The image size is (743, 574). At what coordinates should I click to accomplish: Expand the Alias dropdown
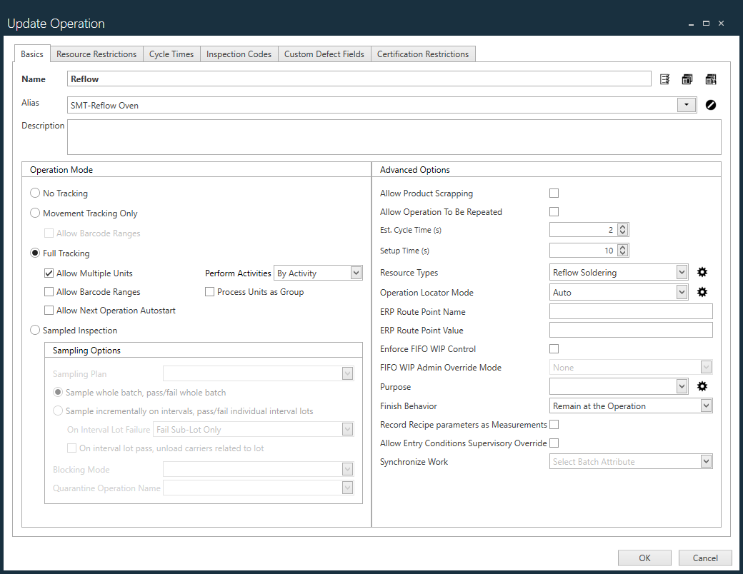(686, 104)
